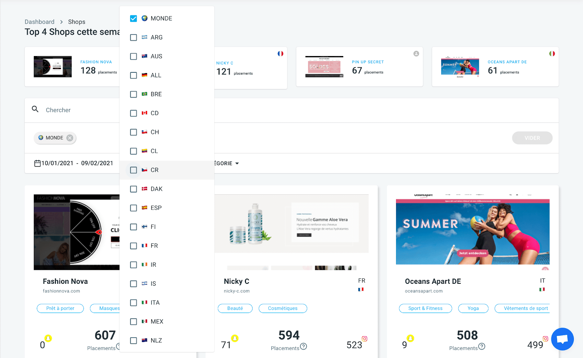
Task: Click the Placements help icon on Nicky C card
Action: pyautogui.click(x=304, y=346)
